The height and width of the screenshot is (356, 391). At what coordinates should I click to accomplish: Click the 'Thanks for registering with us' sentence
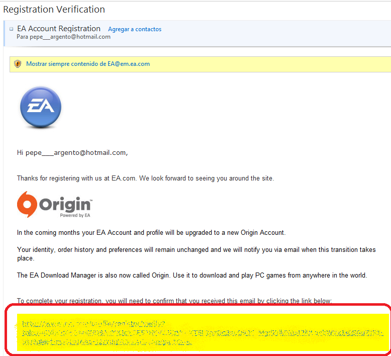tap(145, 179)
